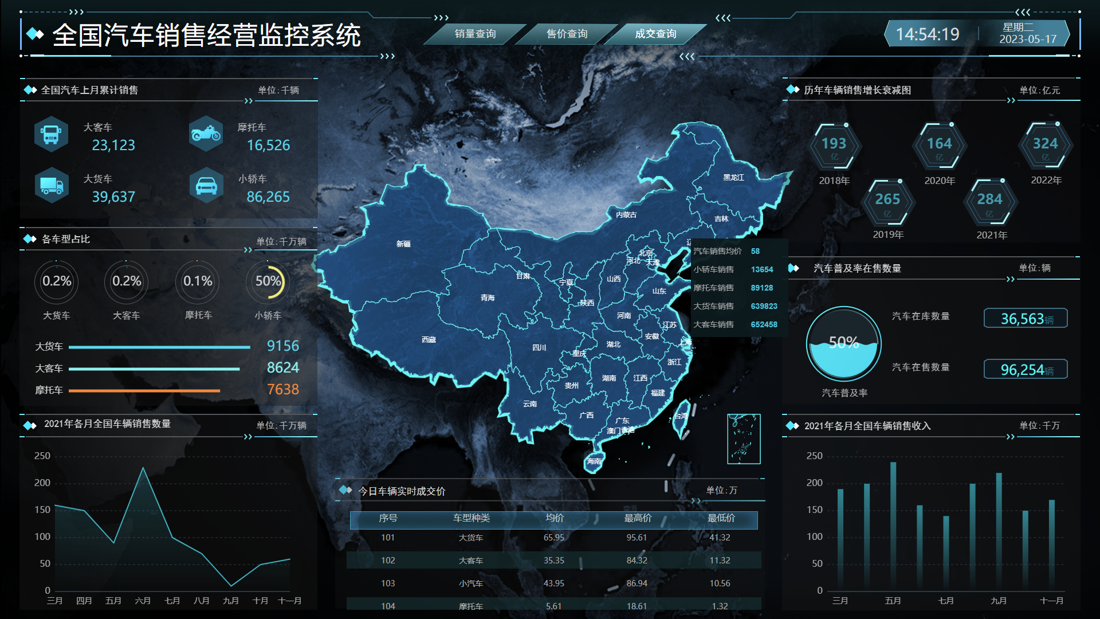Image resolution: width=1100 pixels, height=619 pixels.
Task: Click the 大客车 8624 progress bar
Action: coord(154,369)
